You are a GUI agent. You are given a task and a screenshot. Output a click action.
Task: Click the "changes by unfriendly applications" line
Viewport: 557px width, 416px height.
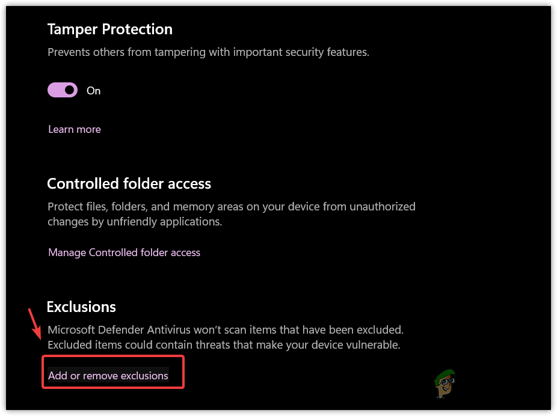coord(135,221)
